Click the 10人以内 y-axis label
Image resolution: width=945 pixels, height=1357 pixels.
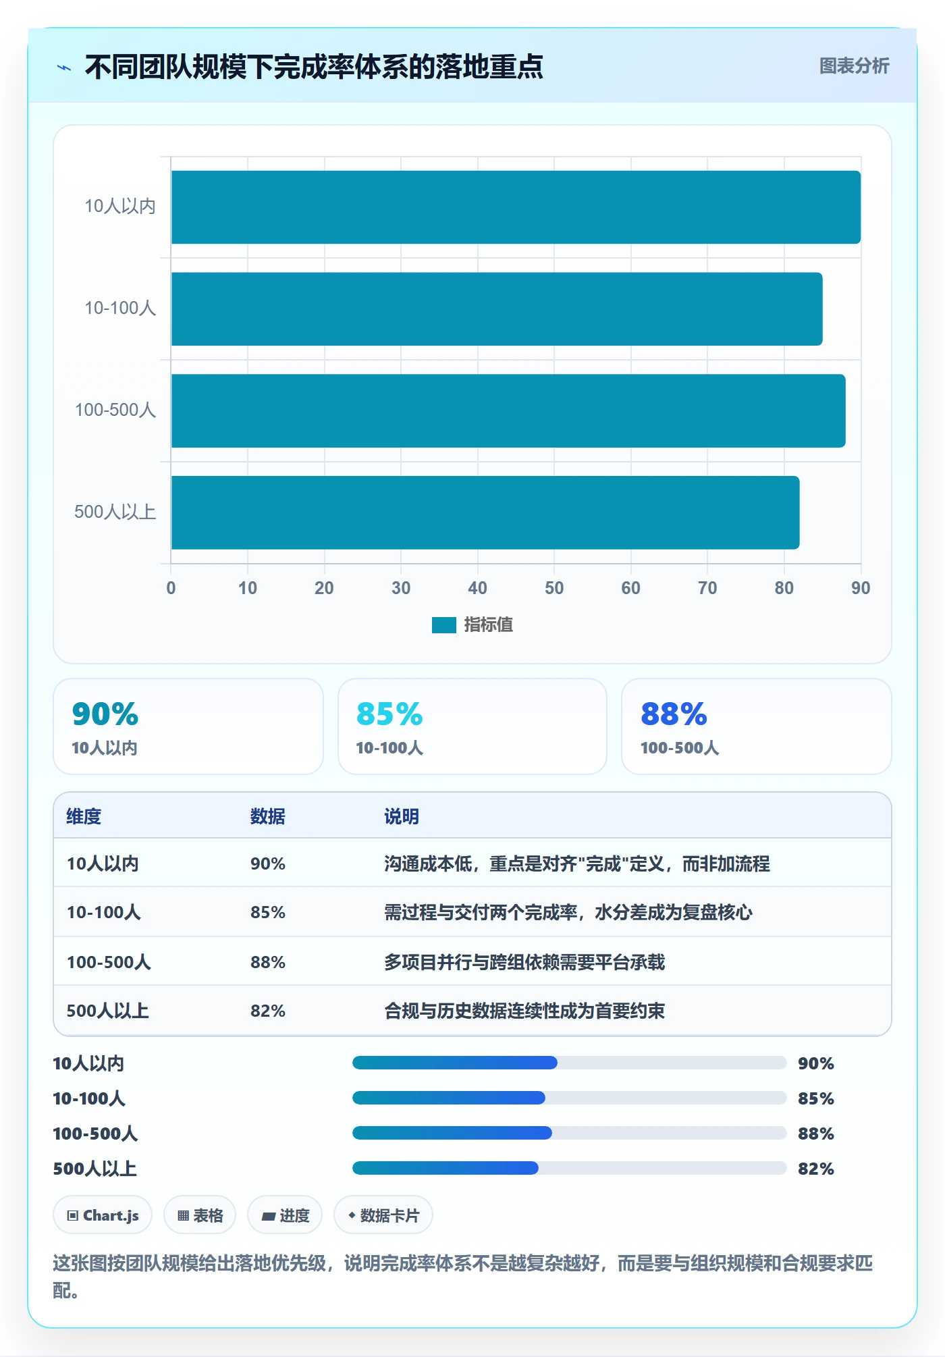120,206
